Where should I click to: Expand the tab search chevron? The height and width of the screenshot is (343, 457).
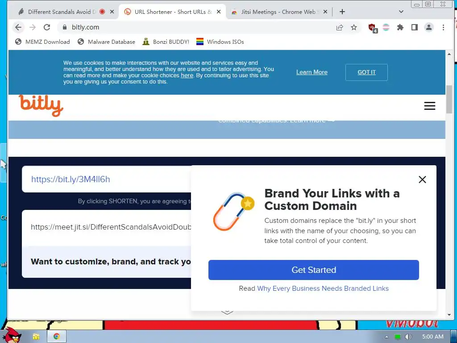401,12
